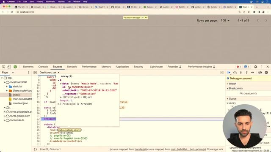The image size is (271, 152).
Task: Click the error count badge
Action: coord(239,67)
